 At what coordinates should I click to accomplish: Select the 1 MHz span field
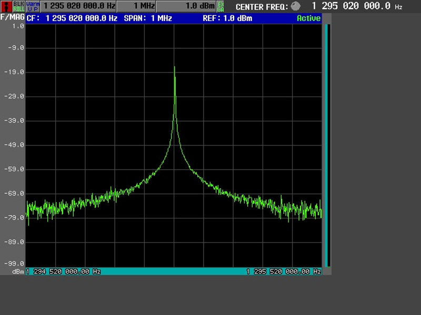136,6
